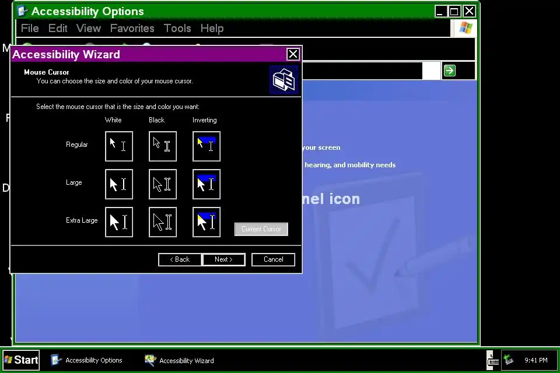Open the Help menu
Image resolution: width=560 pixels, height=373 pixels.
(212, 28)
